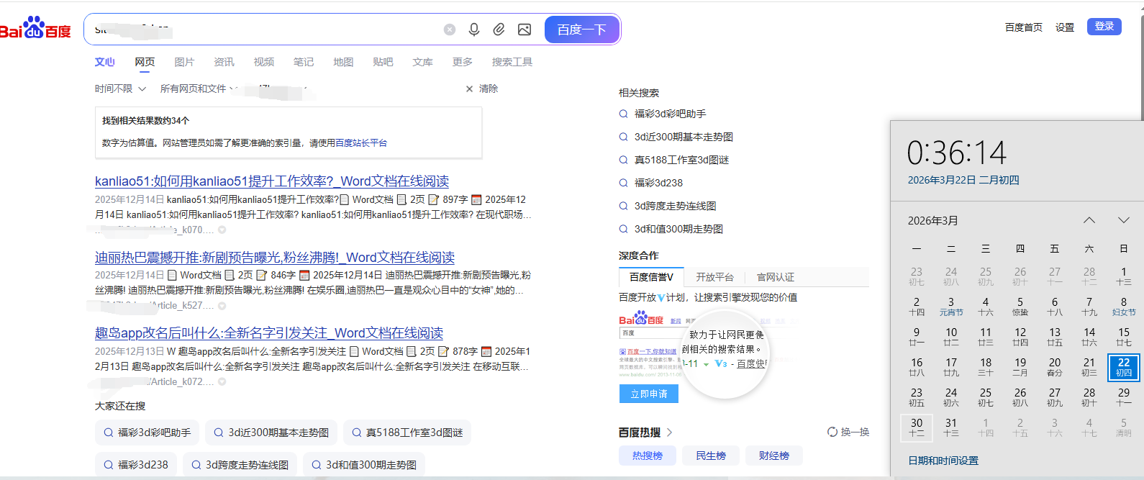The image size is (1144, 480).
Task: Select March 30 in the calendar
Action: (917, 427)
